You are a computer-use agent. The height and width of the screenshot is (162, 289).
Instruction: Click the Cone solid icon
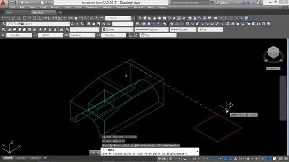pyautogui.click(x=154, y=18)
